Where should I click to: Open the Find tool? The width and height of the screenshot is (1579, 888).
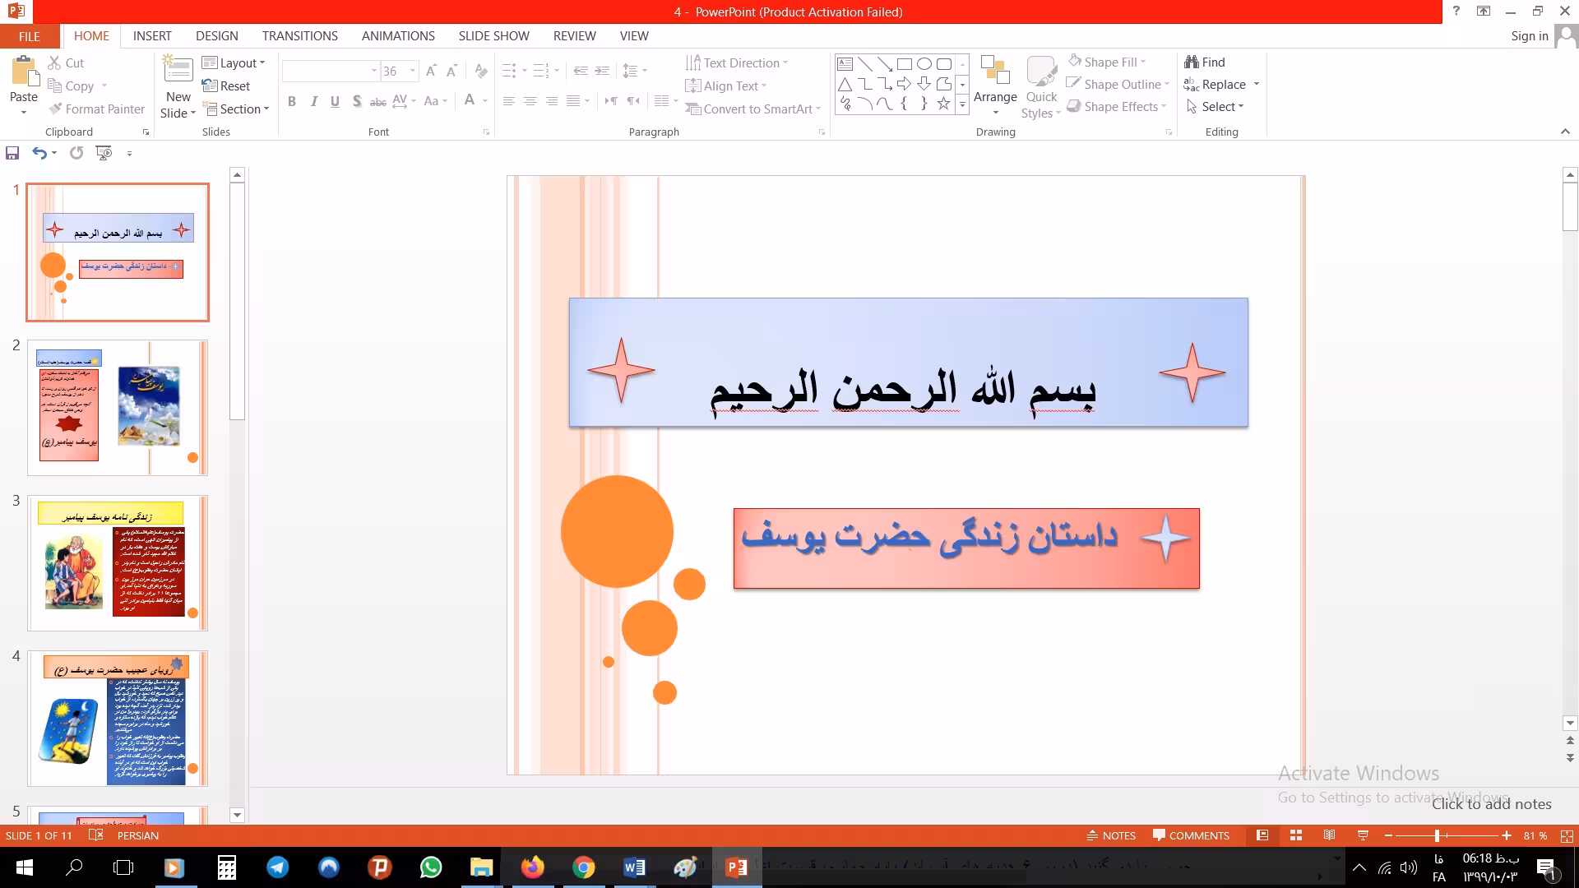(1205, 62)
